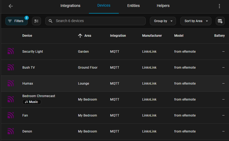
Task: Switch to the Integrations tab
Action: point(70,6)
